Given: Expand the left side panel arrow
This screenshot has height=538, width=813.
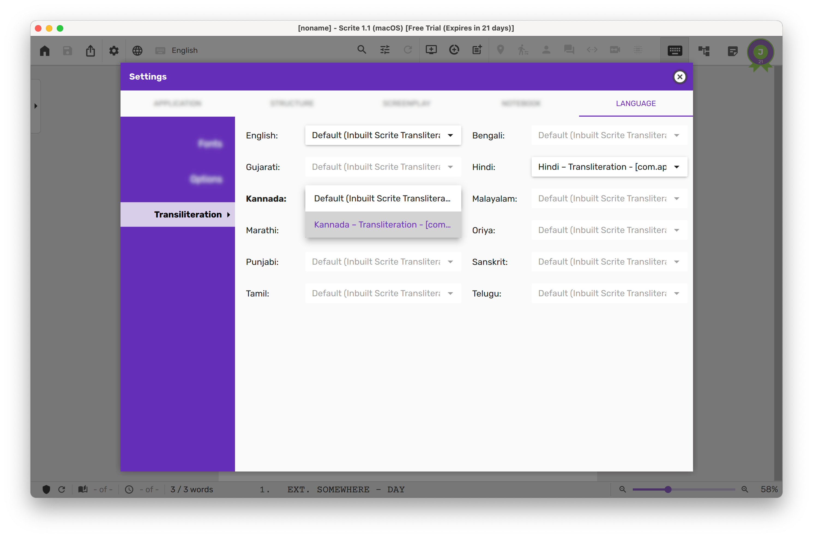Looking at the screenshot, I should [36, 106].
